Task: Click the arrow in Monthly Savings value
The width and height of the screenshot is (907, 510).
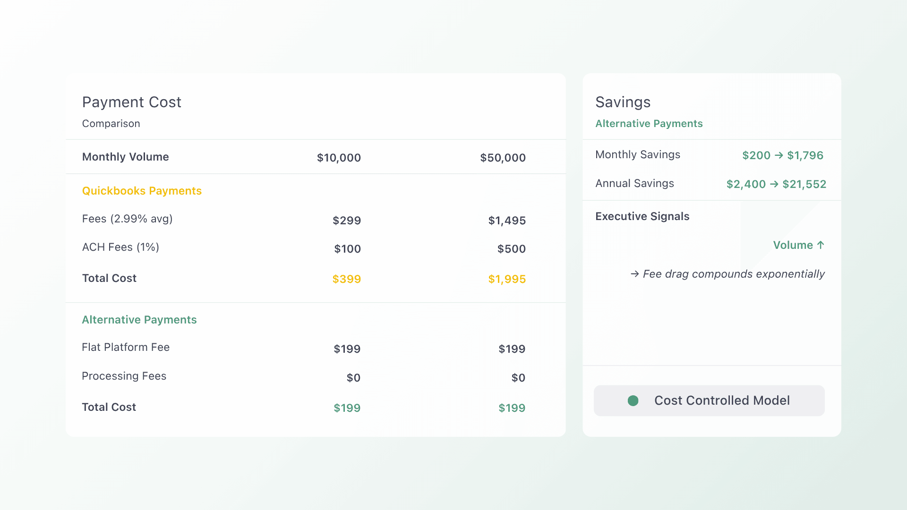Action: click(779, 155)
